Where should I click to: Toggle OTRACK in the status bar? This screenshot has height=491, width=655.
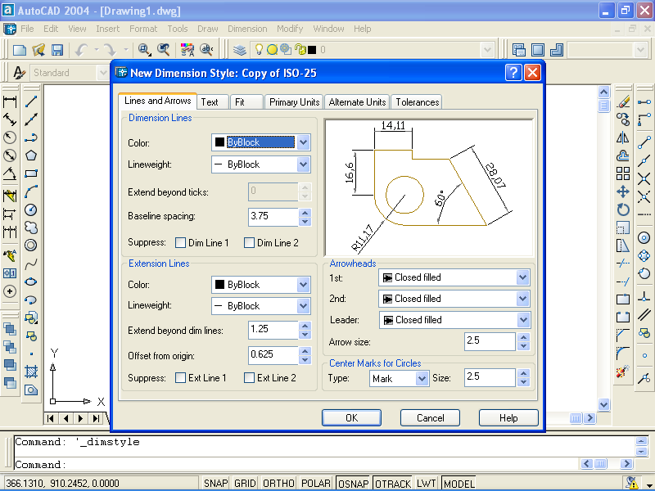coord(393,484)
